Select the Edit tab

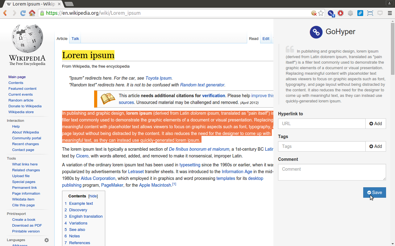(266, 38)
